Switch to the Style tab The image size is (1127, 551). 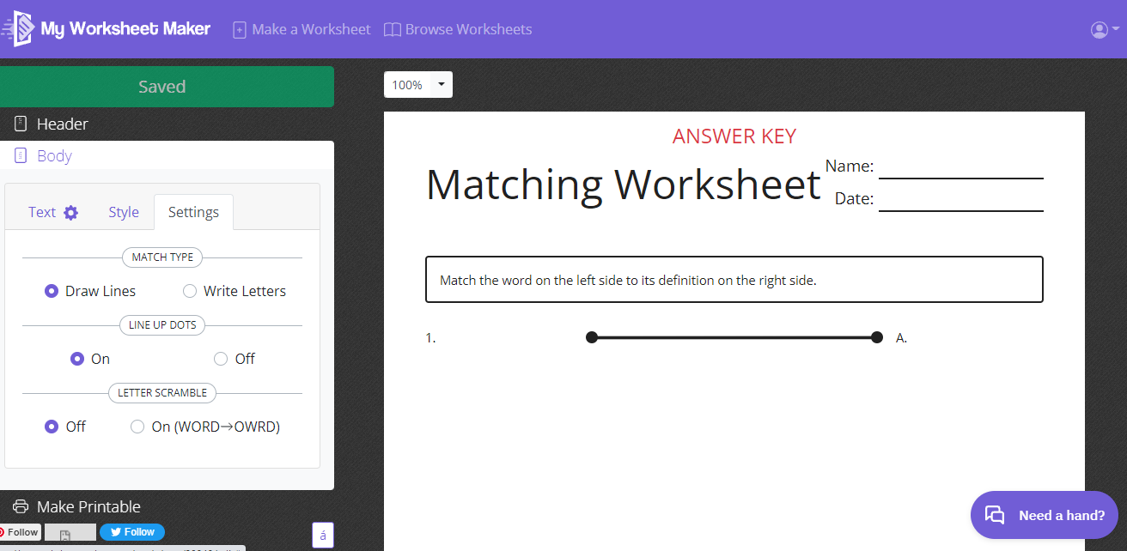[x=124, y=211]
